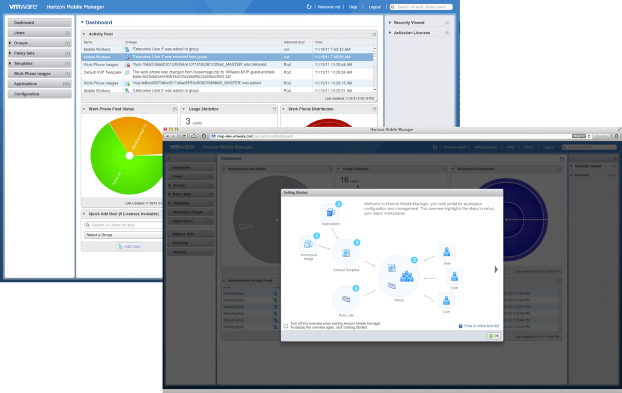Click Safari's address bar showing mvp-dev.vmware.com
Screen dimensions: 622x393
[x=391, y=136]
